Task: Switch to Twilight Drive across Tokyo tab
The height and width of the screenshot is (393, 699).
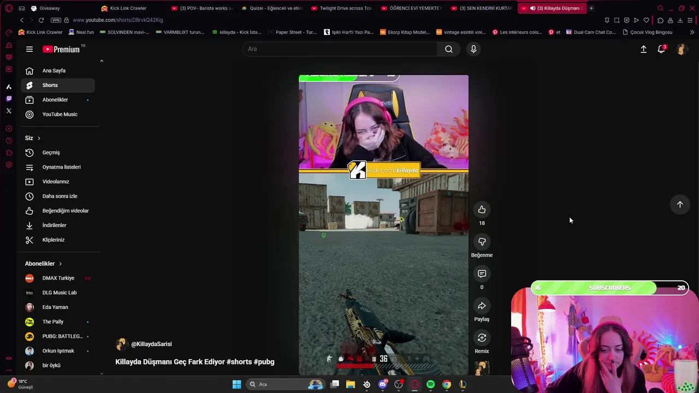Action: [342, 8]
